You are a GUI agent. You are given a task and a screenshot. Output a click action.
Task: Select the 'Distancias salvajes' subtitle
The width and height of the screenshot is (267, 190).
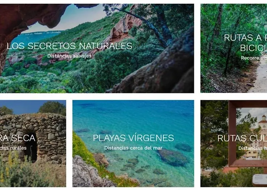(x=69, y=56)
